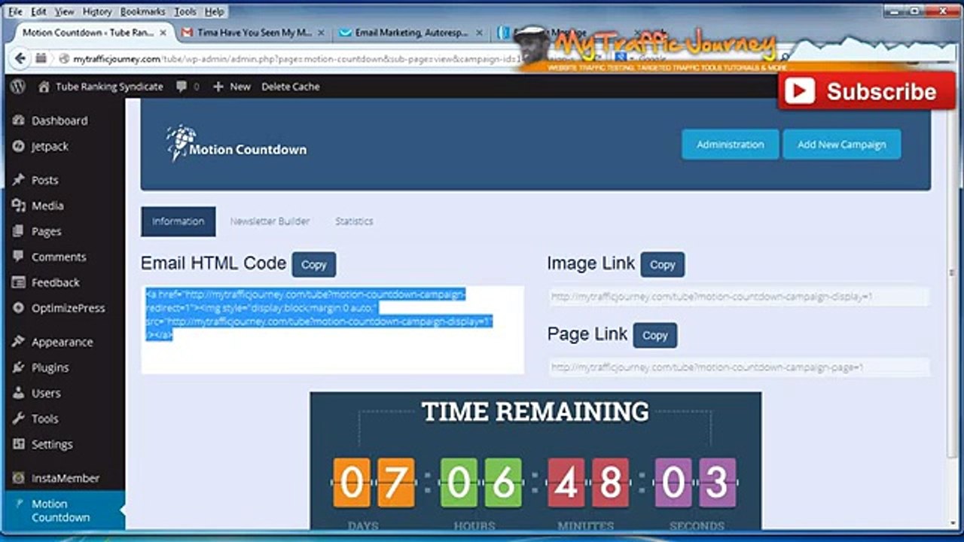Open the View menu
Screen dimensions: 964x542
pyautogui.click(x=65, y=12)
